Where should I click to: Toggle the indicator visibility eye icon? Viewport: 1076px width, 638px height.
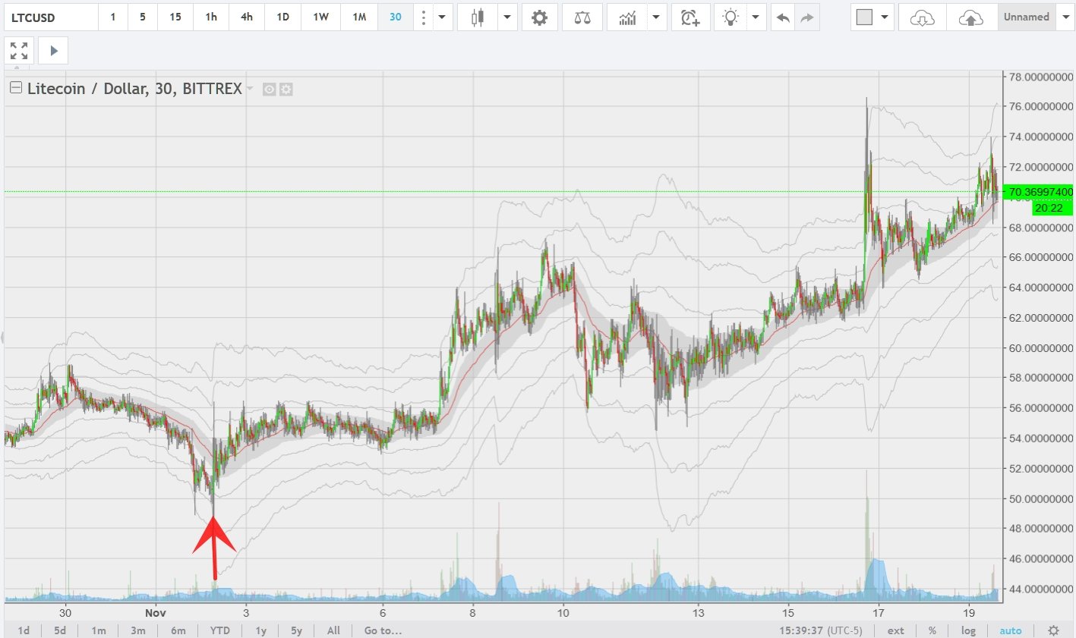tap(269, 90)
